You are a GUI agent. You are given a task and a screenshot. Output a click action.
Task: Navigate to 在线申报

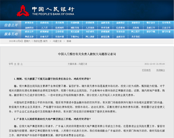click(x=59, y=37)
